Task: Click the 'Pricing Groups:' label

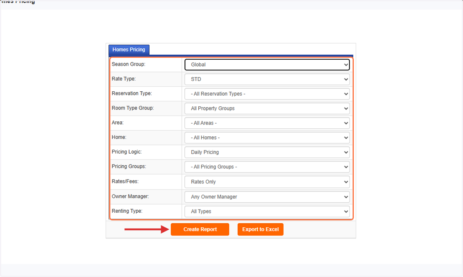Action: click(129, 167)
